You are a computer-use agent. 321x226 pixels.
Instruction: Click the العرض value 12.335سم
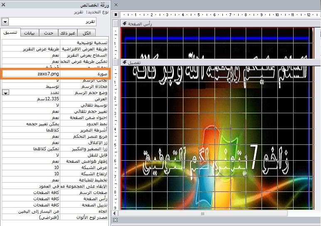click(31, 99)
